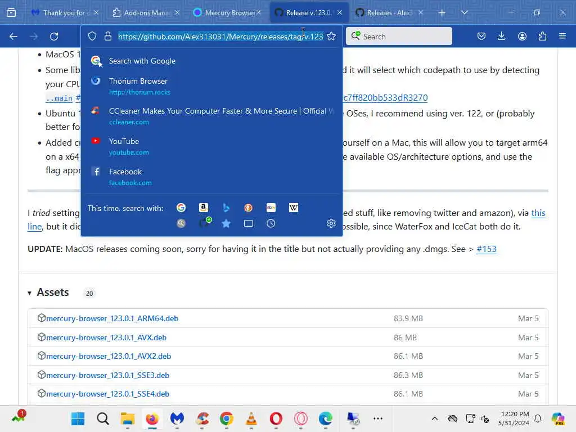Screen dimensions: 576x432
Task: View site security padlock info
Action: pyautogui.click(x=107, y=37)
